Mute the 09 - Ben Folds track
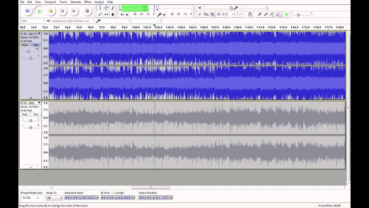This screenshot has width=369, height=208. tap(25, 45)
